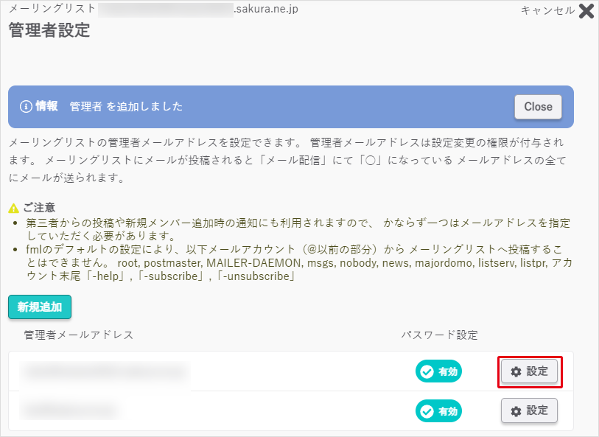Image resolution: width=599 pixels, height=437 pixels.
Task: Click the キャンセル text label
Action: coord(547,10)
